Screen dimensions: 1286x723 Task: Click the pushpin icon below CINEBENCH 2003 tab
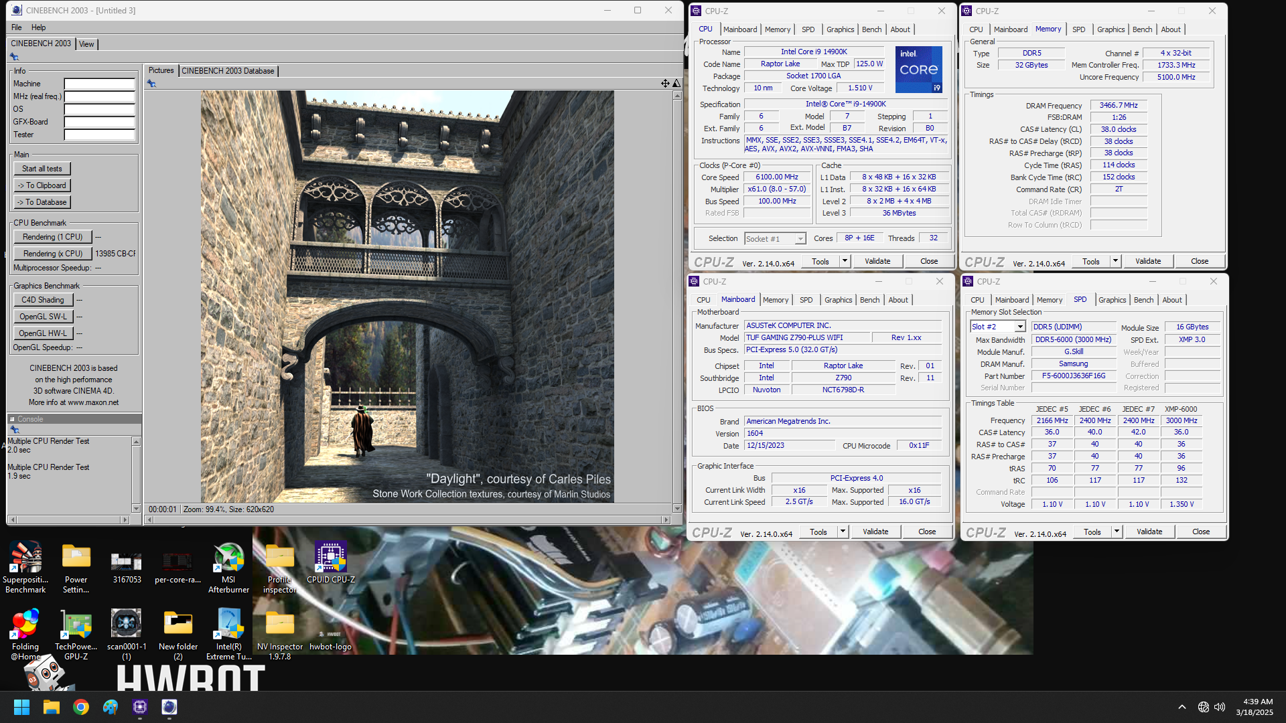click(14, 57)
